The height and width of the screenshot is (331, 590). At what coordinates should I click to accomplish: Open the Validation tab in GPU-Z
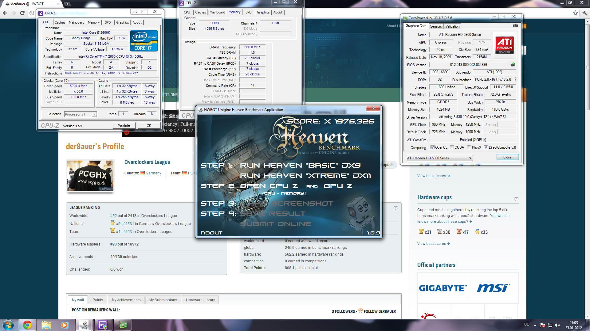click(452, 26)
